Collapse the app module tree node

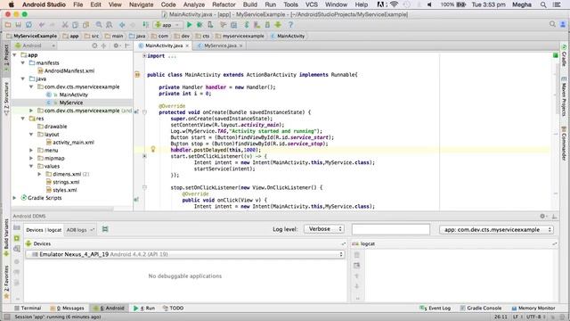tap(14, 55)
